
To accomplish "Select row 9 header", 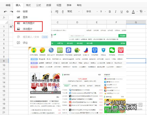I will pyautogui.click(x=4, y=61).
